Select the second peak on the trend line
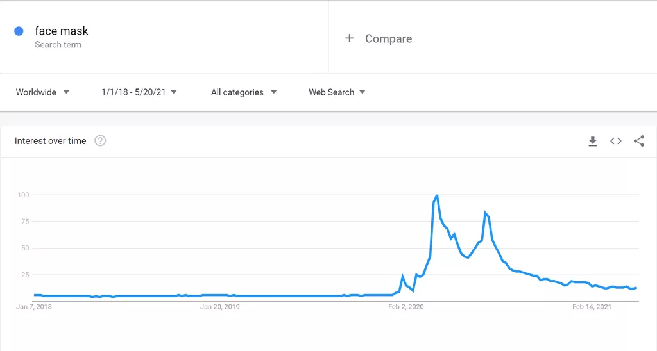The image size is (657, 351). 485,213
